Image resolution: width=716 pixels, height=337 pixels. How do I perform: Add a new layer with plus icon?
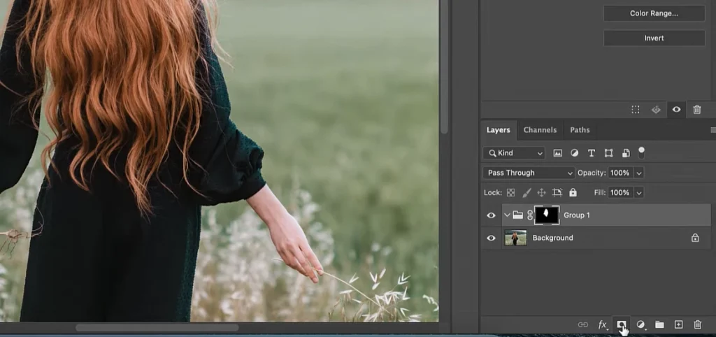coord(678,324)
